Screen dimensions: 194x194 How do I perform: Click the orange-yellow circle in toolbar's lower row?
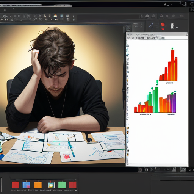pos(56,19)
